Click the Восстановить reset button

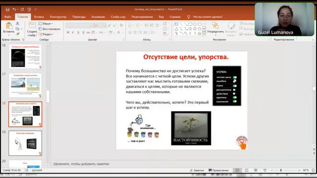tap(50, 29)
